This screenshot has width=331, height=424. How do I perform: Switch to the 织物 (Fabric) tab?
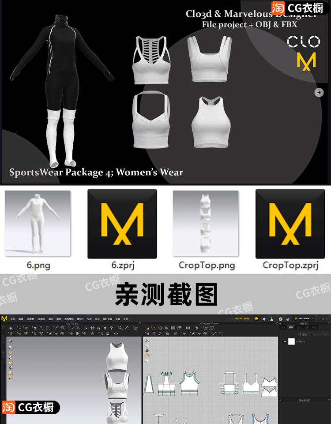point(291,327)
